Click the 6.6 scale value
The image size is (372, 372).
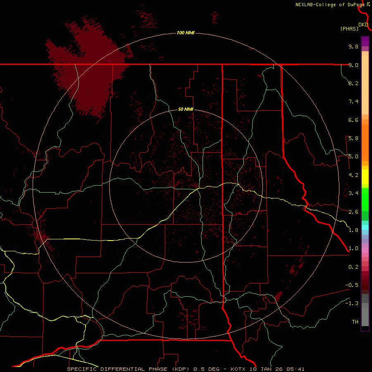[353, 120]
